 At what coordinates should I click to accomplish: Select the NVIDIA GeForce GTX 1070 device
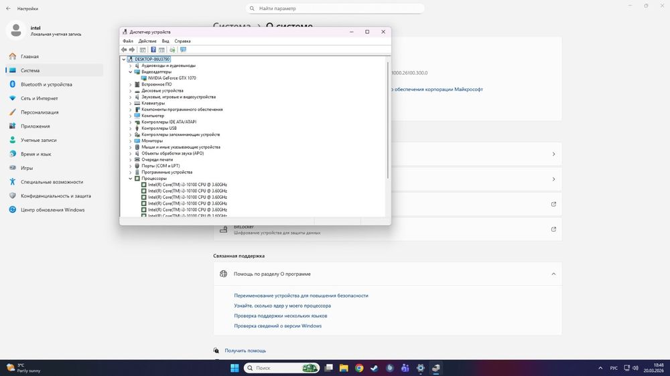click(x=172, y=78)
